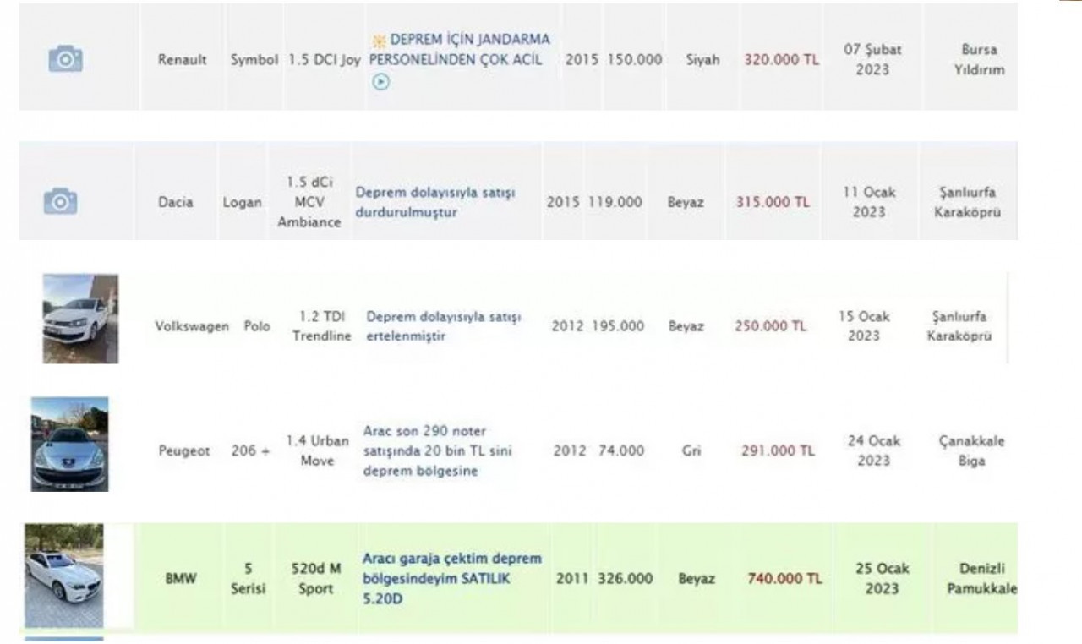
Task: Click the date '15 Ocak 2023'
Action: pyautogui.click(x=864, y=326)
